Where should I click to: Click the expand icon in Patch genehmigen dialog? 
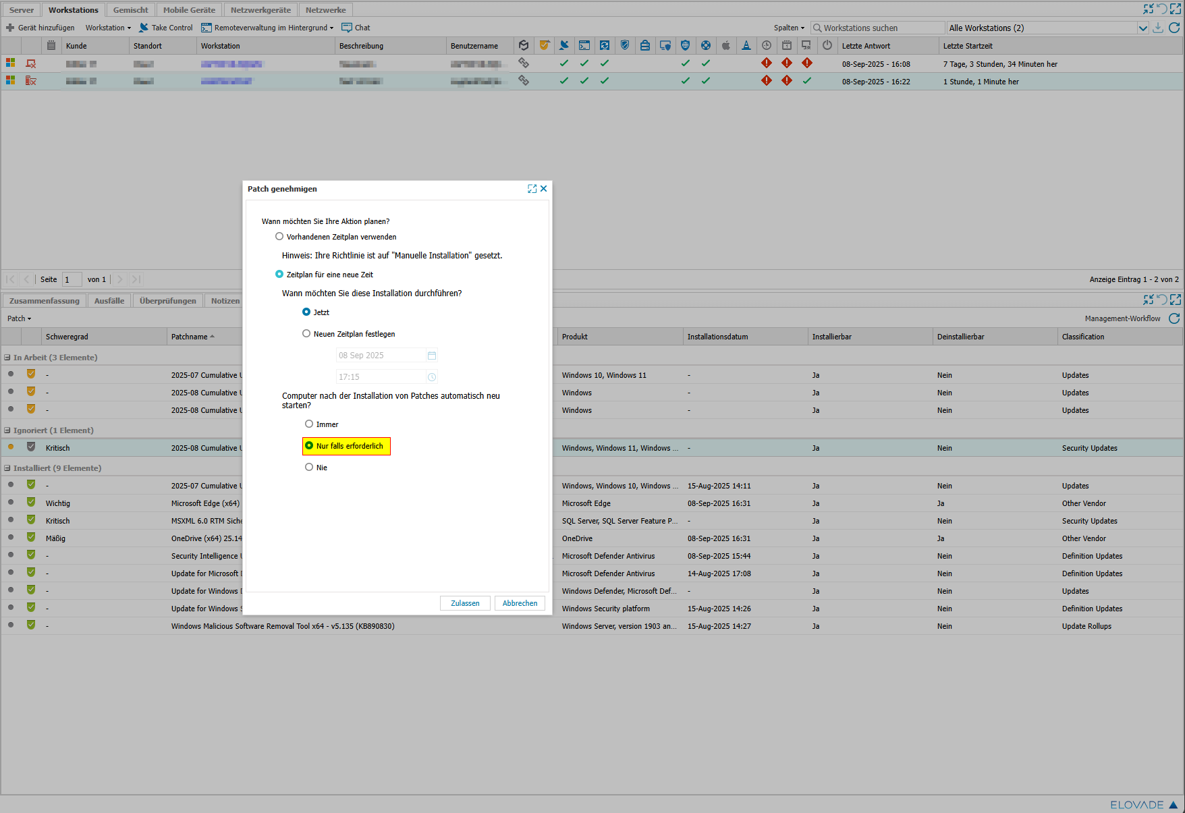532,189
